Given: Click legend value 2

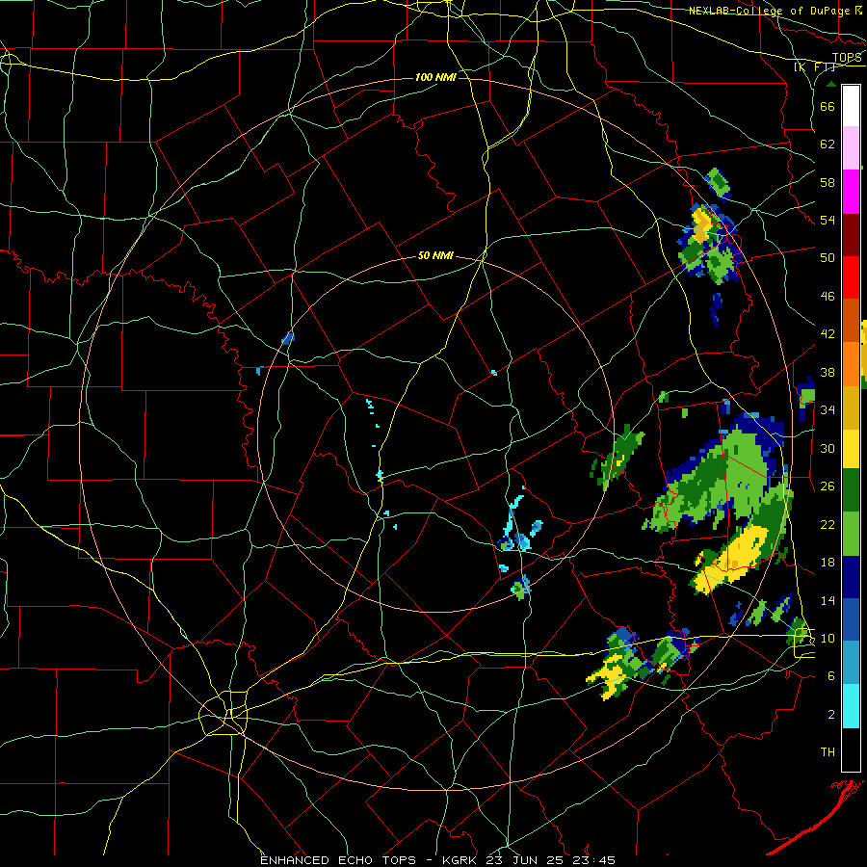Looking at the screenshot, I should coord(831,715).
